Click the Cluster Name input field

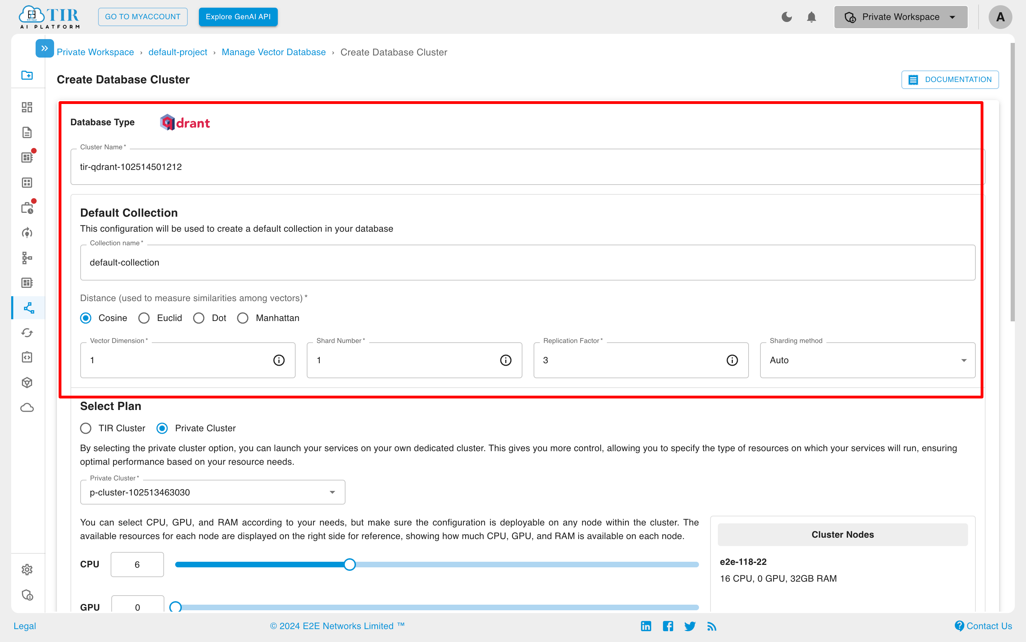527,166
